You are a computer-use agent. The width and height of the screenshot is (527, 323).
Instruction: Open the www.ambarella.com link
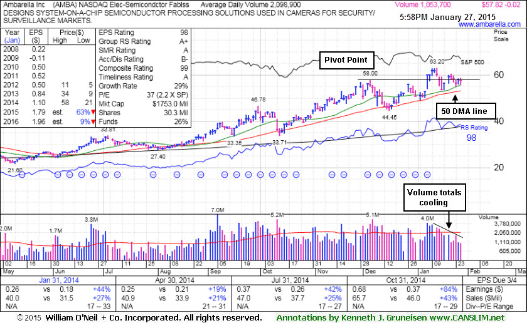(x=489, y=24)
